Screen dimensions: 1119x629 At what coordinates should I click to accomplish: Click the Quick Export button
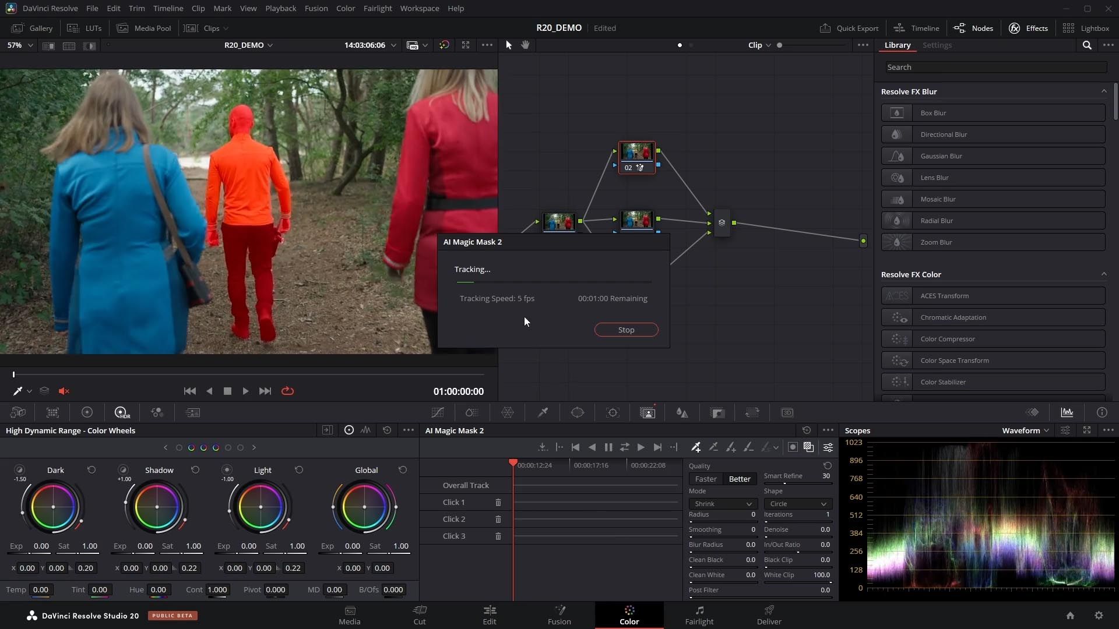coord(849,28)
